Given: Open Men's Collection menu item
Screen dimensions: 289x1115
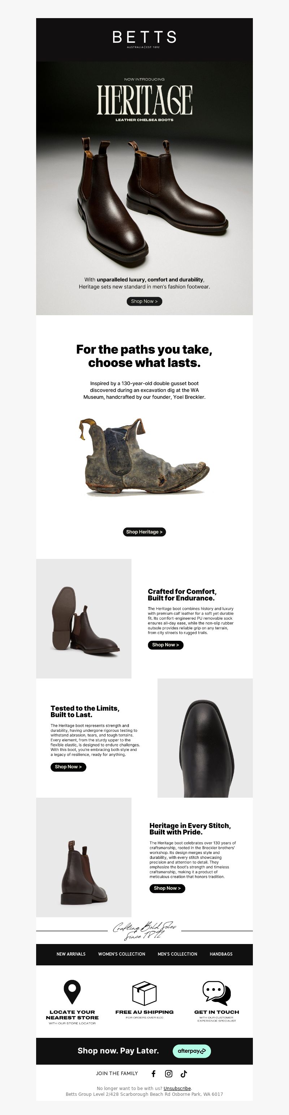Looking at the screenshot, I should [177, 954].
